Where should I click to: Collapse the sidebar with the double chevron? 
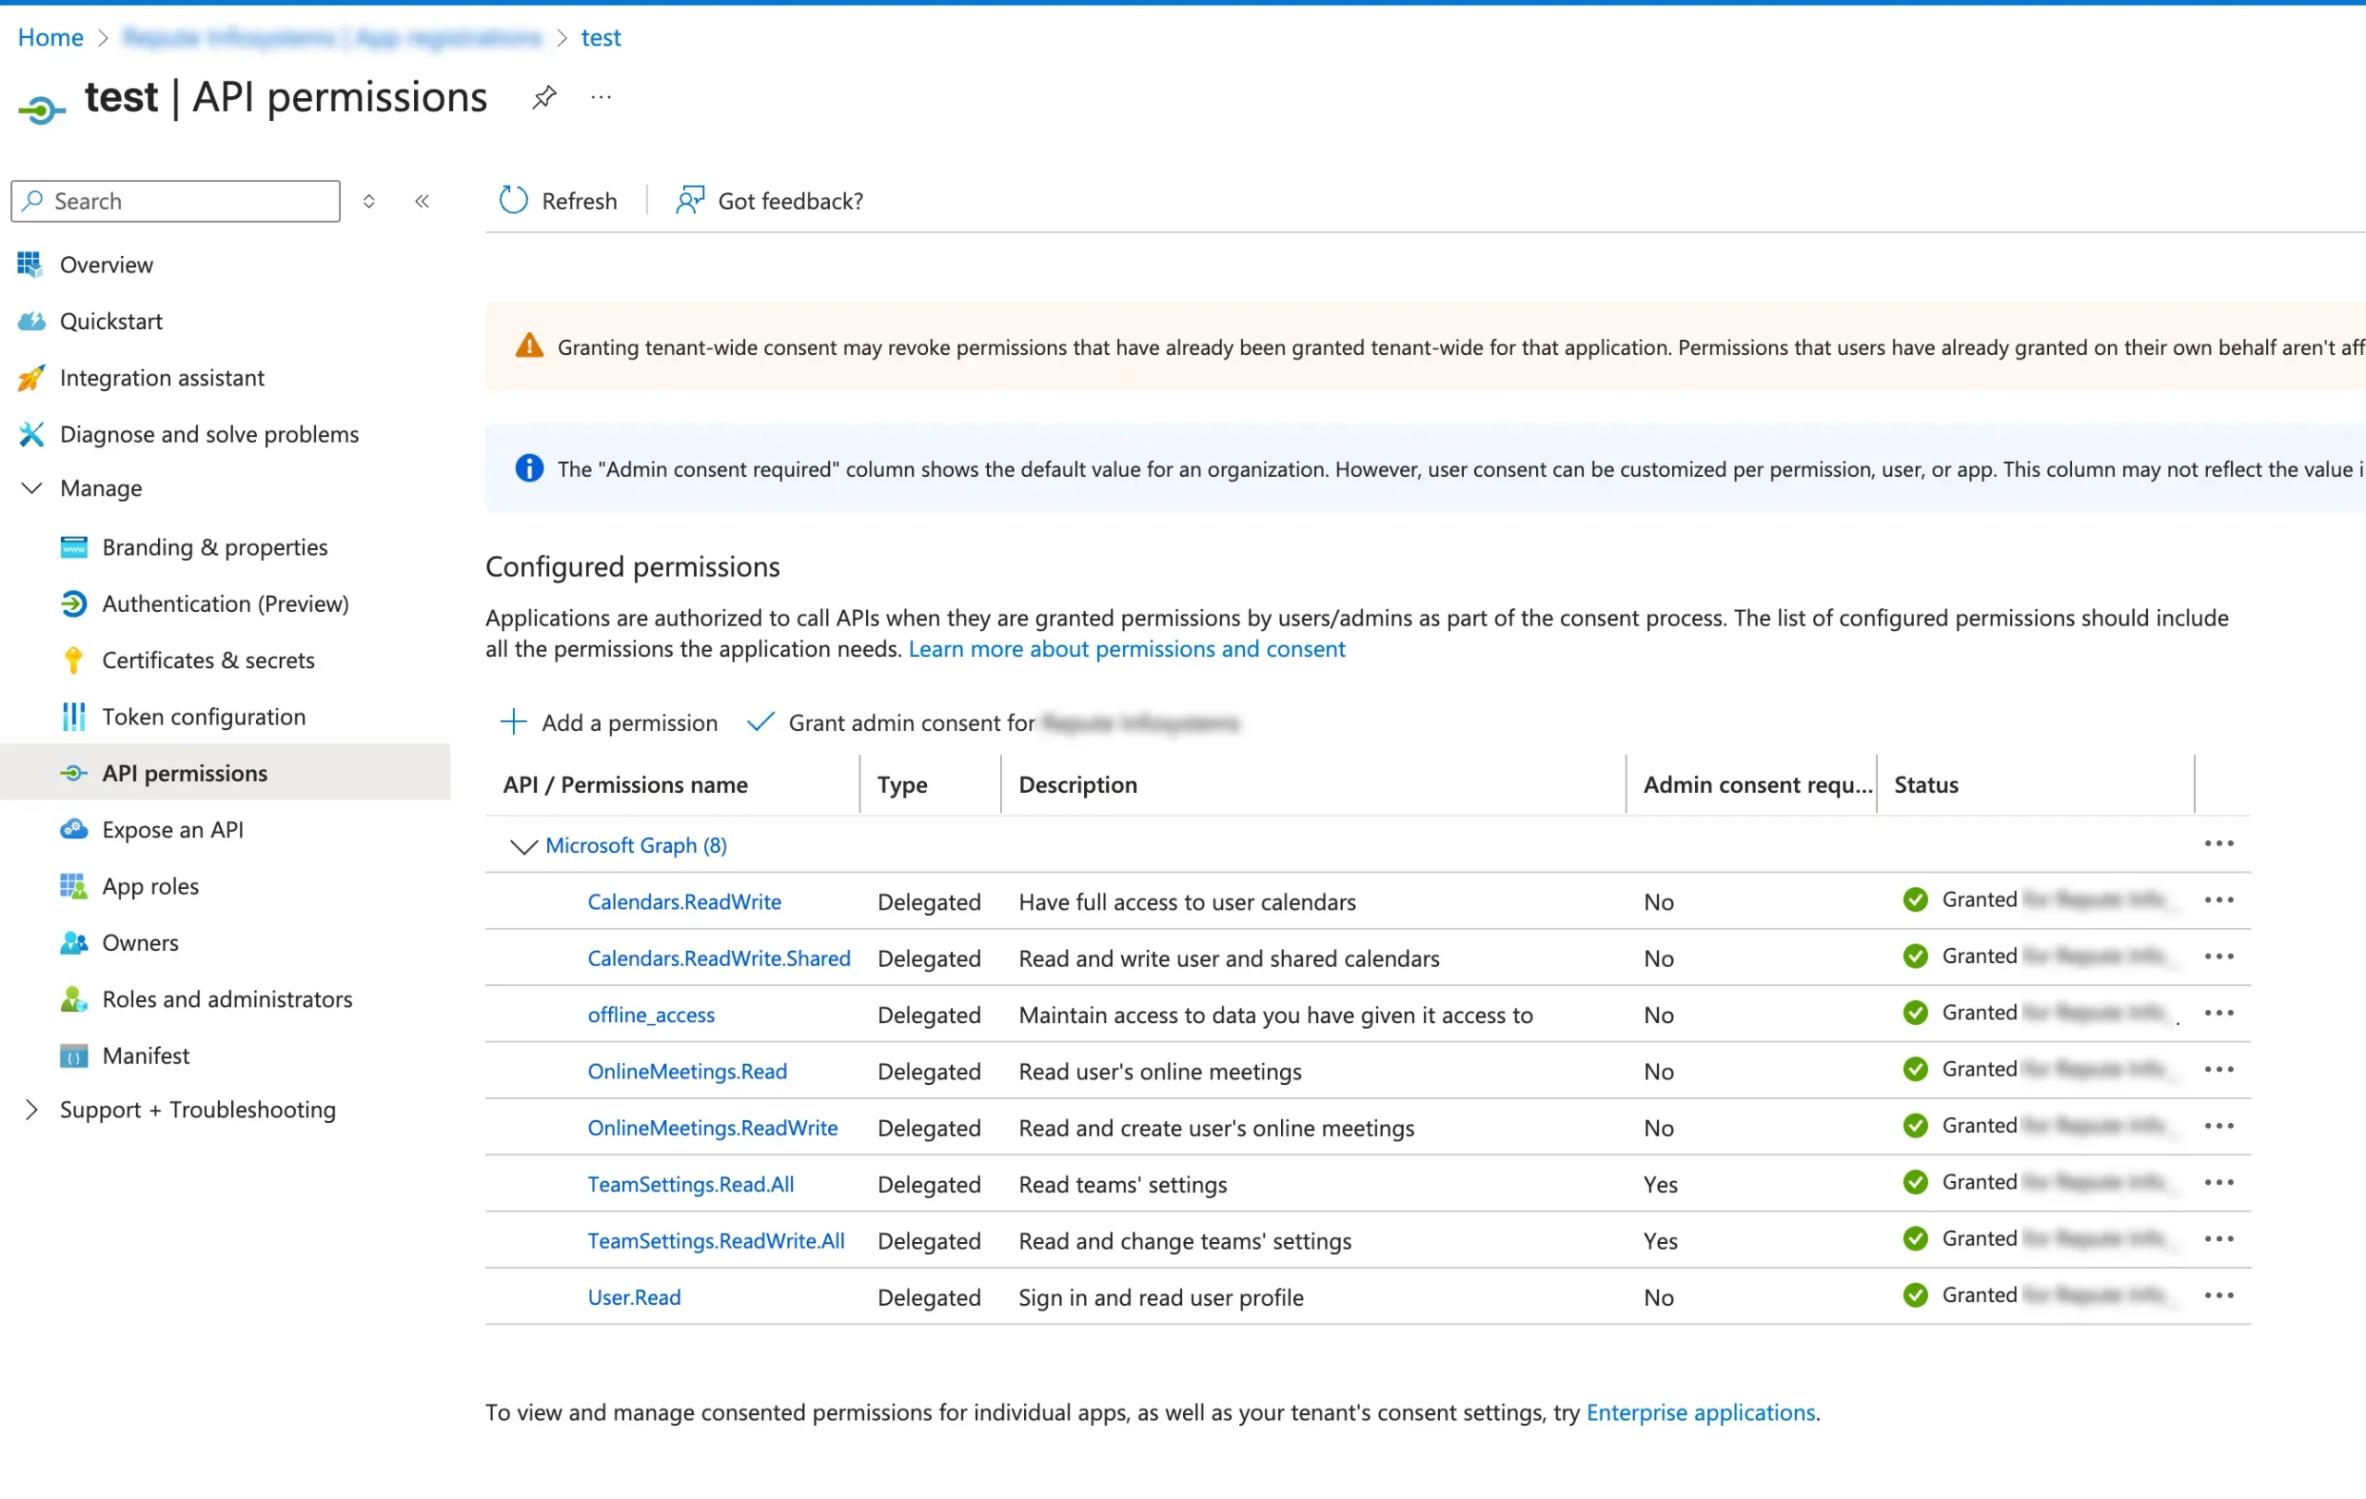pos(421,201)
